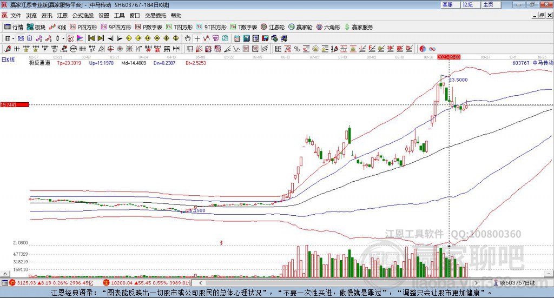Open the P数字表 tool
Image resolution: width=554 pixels, height=298 pixels.
(148, 27)
